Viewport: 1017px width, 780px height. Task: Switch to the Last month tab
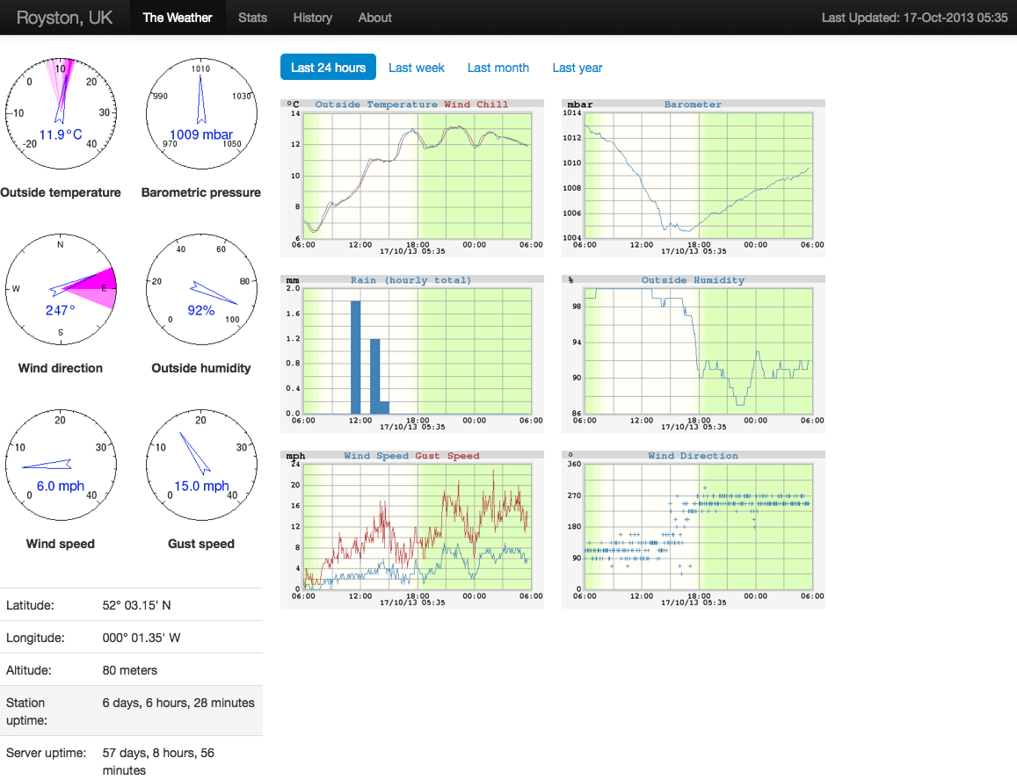click(498, 68)
